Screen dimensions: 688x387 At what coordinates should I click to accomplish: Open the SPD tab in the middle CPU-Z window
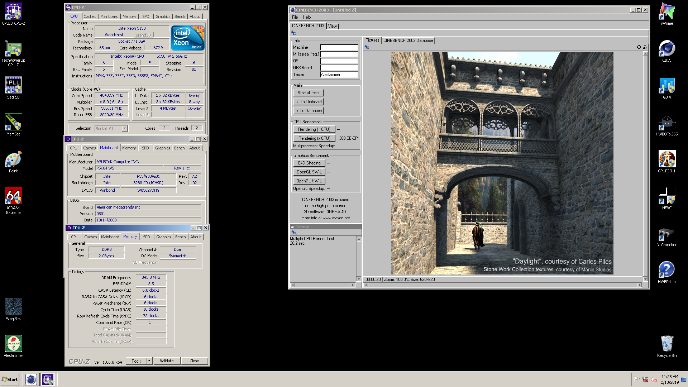[x=145, y=148]
